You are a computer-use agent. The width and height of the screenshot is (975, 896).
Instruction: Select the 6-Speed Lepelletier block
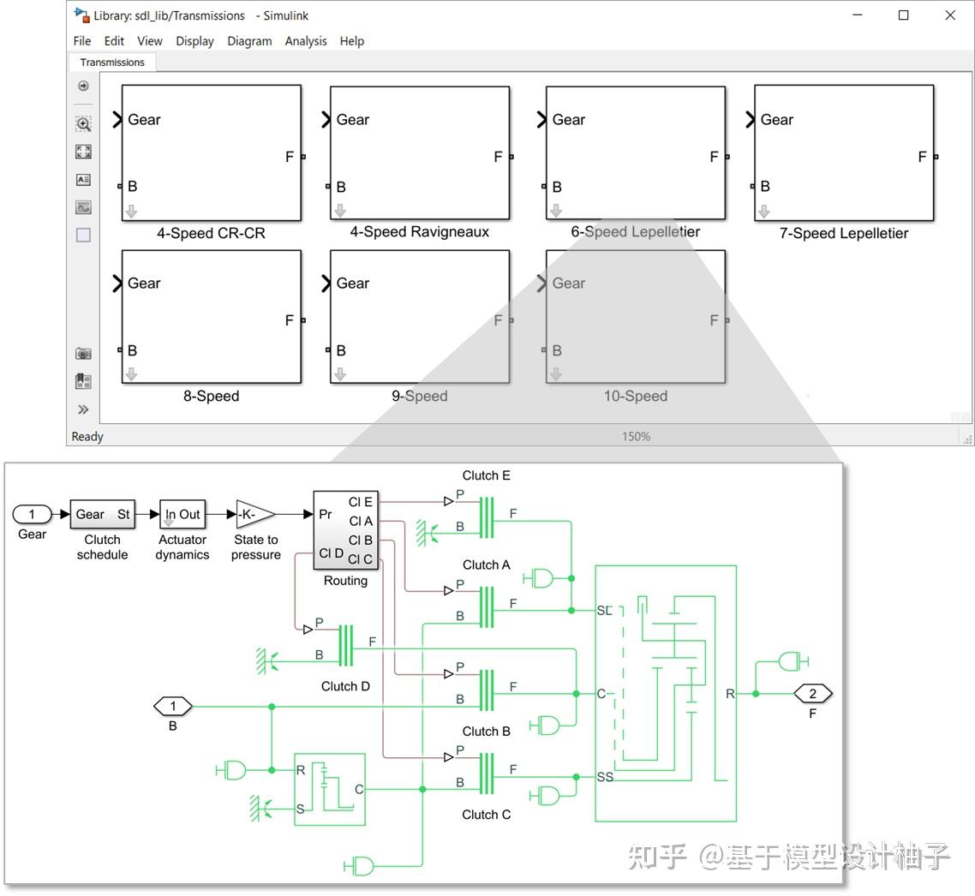point(634,154)
